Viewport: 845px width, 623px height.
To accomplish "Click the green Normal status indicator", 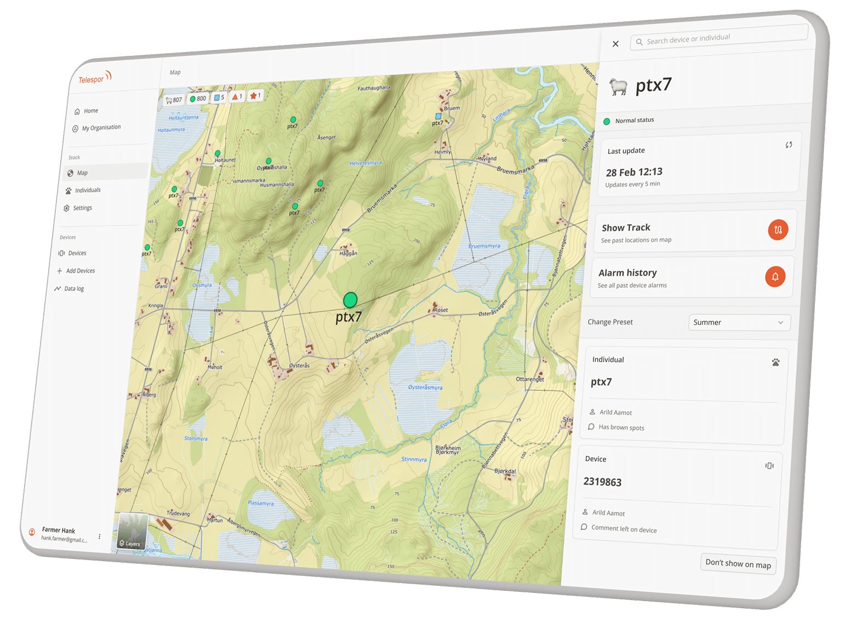I will [x=607, y=122].
